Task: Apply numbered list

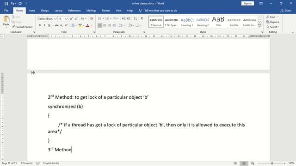Action: 107,18
